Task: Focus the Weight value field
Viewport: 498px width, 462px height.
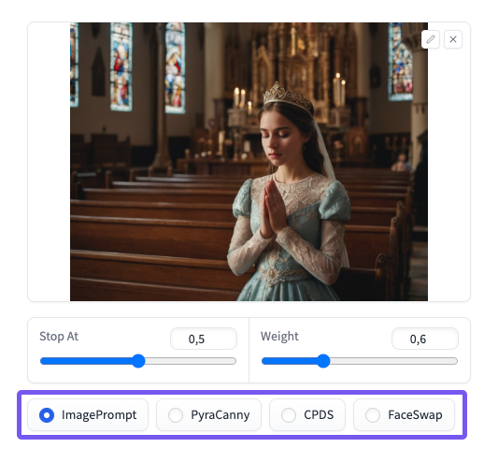Action: 425,339
